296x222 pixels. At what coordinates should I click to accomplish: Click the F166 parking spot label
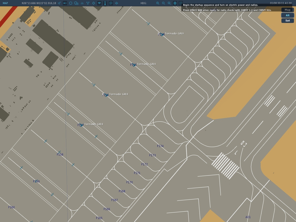(107, 209)
